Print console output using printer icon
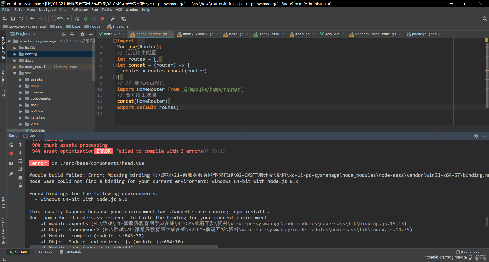The height and width of the screenshot is (262, 489). 20,178
